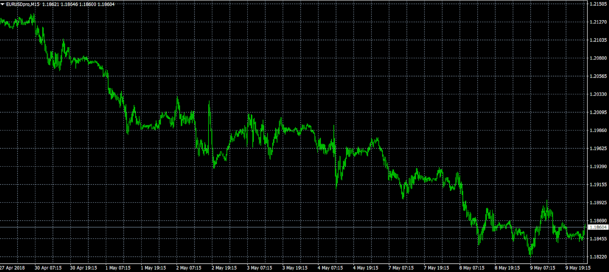Viewport: 609px width, 272px height.
Task: Click the 1.18455 price axis label
Action: pyautogui.click(x=598, y=239)
